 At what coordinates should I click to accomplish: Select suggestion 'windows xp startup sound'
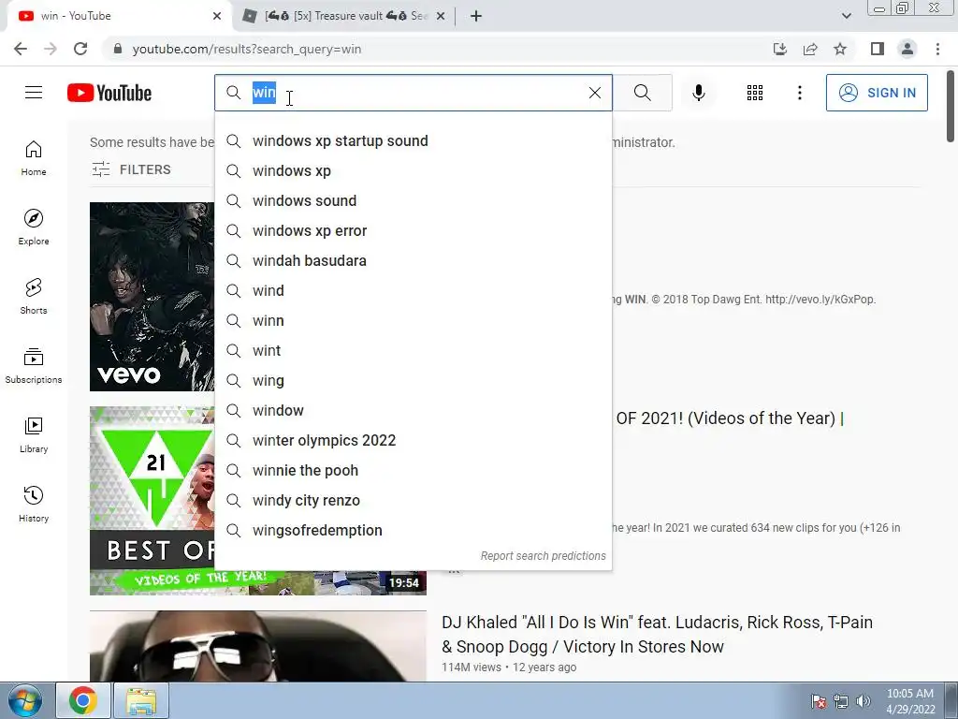click(x=413, y=140)
